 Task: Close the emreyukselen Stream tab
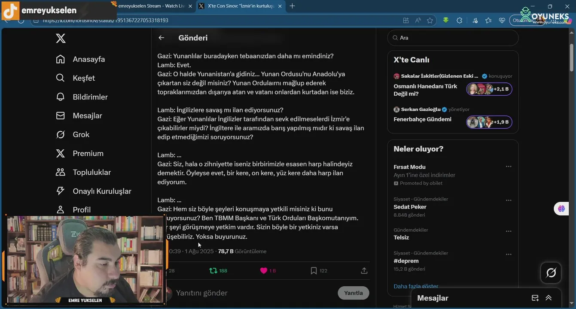point(190,6)
